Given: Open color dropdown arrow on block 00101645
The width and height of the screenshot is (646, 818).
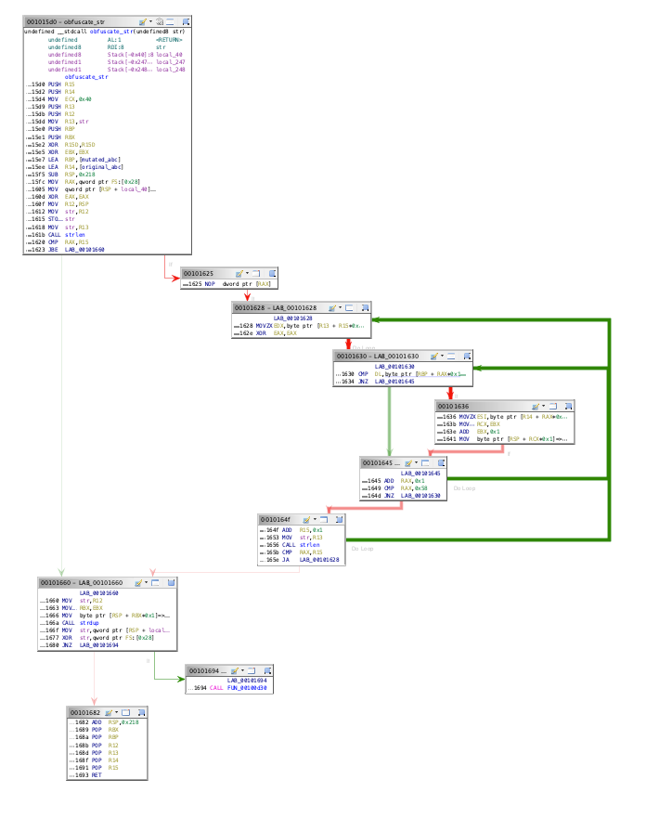Looking at the screenshot, I should [416, 462].
